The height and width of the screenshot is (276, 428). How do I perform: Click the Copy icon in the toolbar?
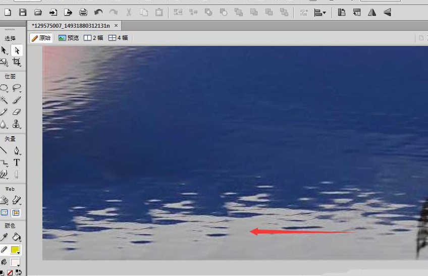click(144, 12)
